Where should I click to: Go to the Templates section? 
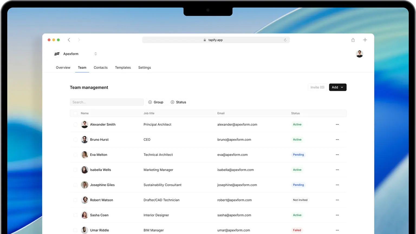tap(123, 67)
